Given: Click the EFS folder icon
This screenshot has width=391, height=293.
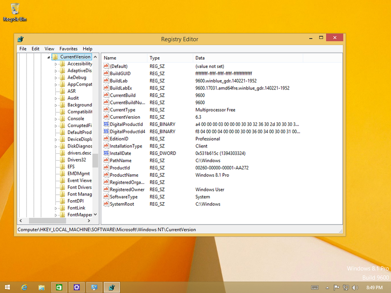Looking at the screenshot, I should click(63, 167).
